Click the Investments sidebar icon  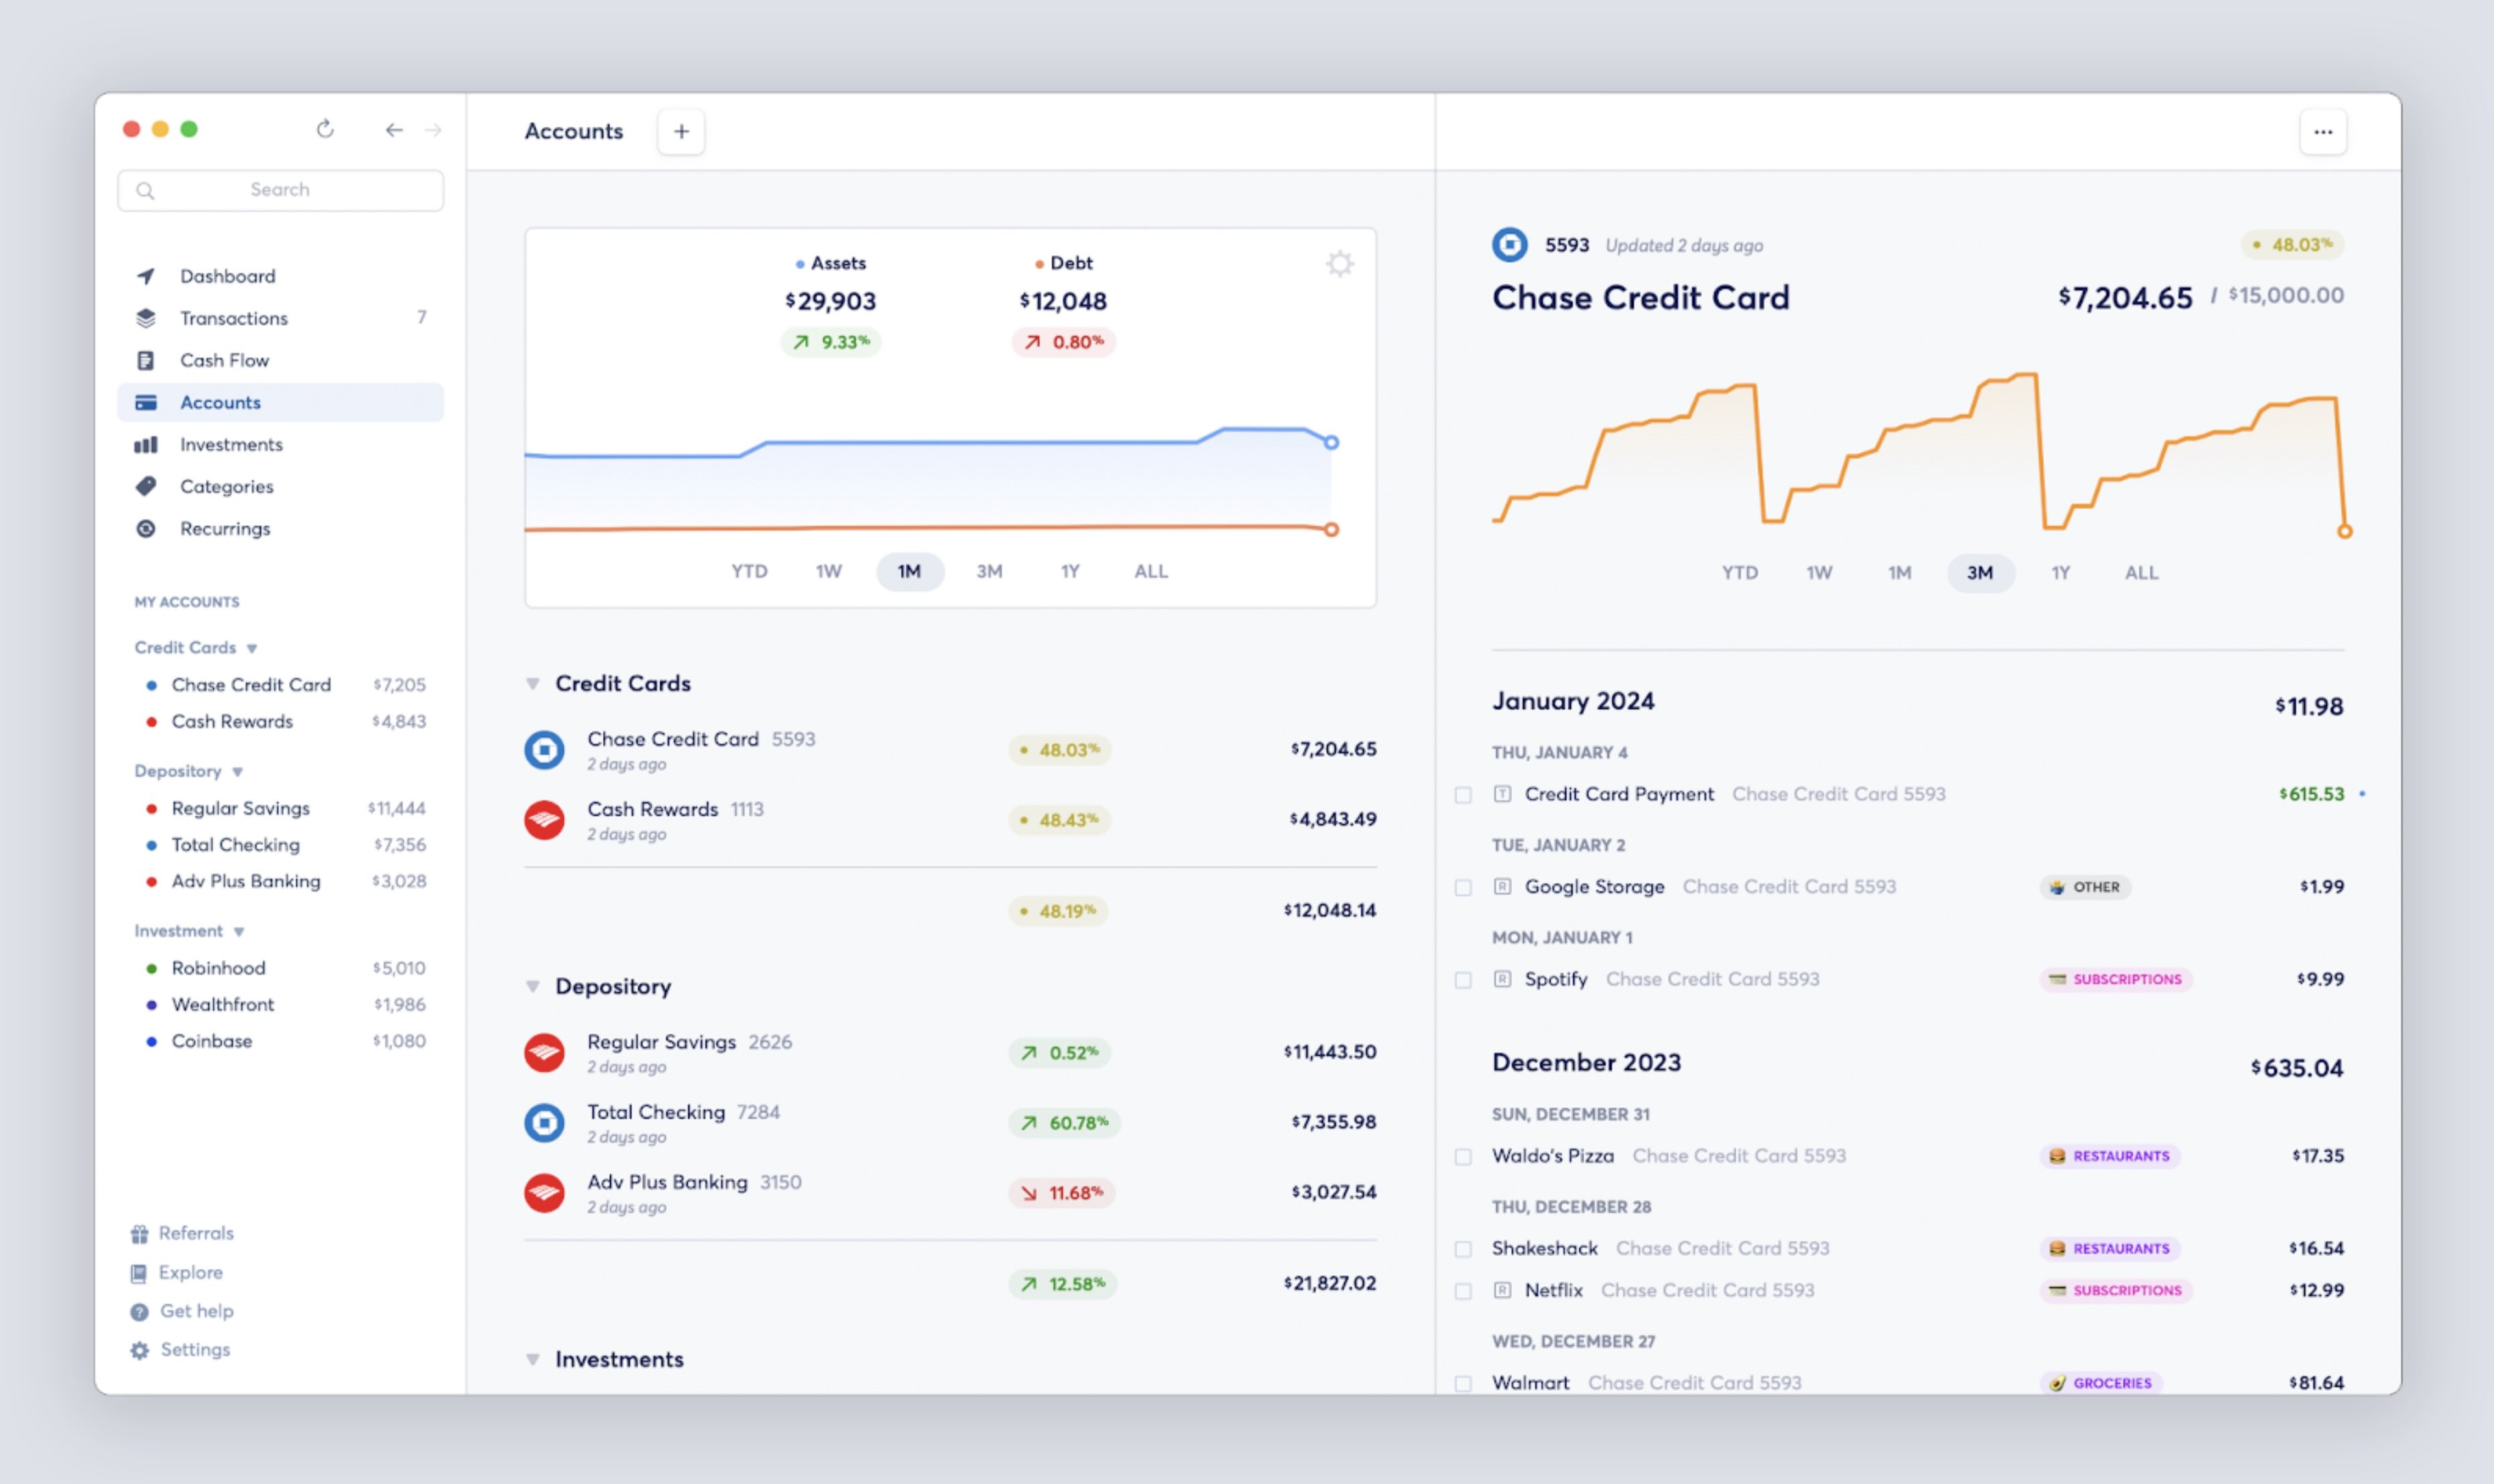click(x=147, y=444)
